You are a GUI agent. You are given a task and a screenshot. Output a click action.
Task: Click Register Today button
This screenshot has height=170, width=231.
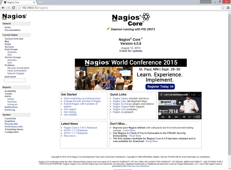pos(160,87)
